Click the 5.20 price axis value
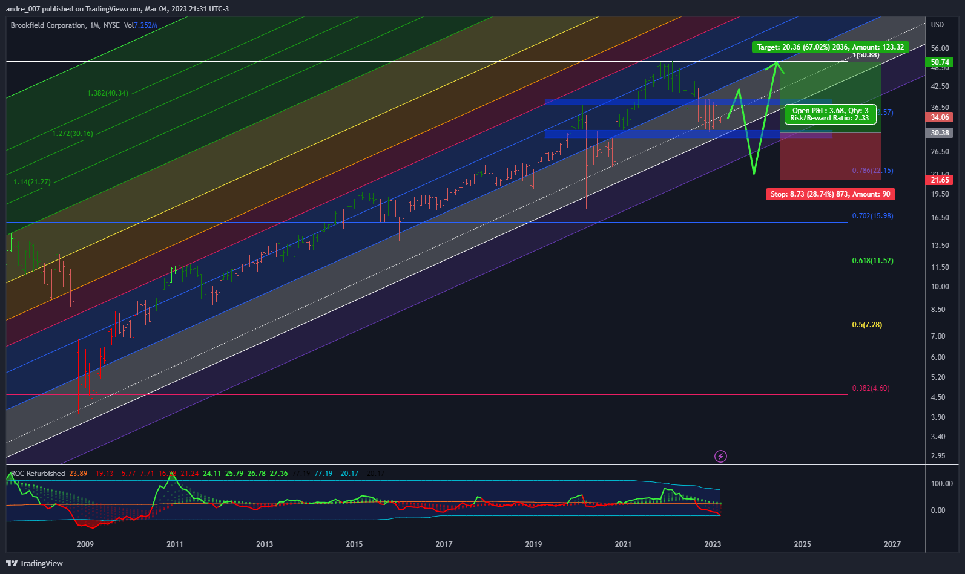 (938, 377)
